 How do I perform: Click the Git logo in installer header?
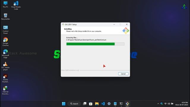pyautogui.click(x=126, y=31)
